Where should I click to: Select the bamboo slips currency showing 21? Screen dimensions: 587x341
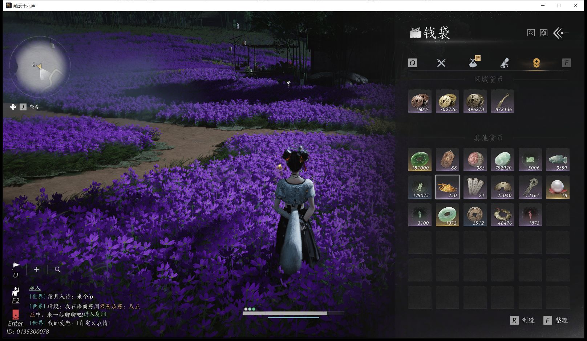click(475, 187)
